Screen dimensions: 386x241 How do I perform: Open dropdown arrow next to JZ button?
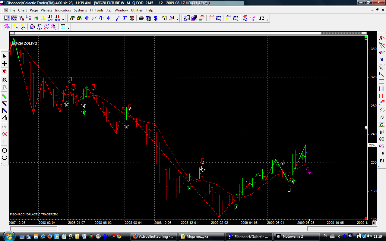coord(268,19)
